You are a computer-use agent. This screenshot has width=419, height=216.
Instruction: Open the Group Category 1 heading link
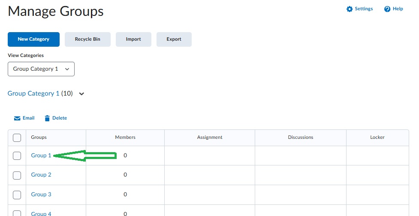click(33, 93)
